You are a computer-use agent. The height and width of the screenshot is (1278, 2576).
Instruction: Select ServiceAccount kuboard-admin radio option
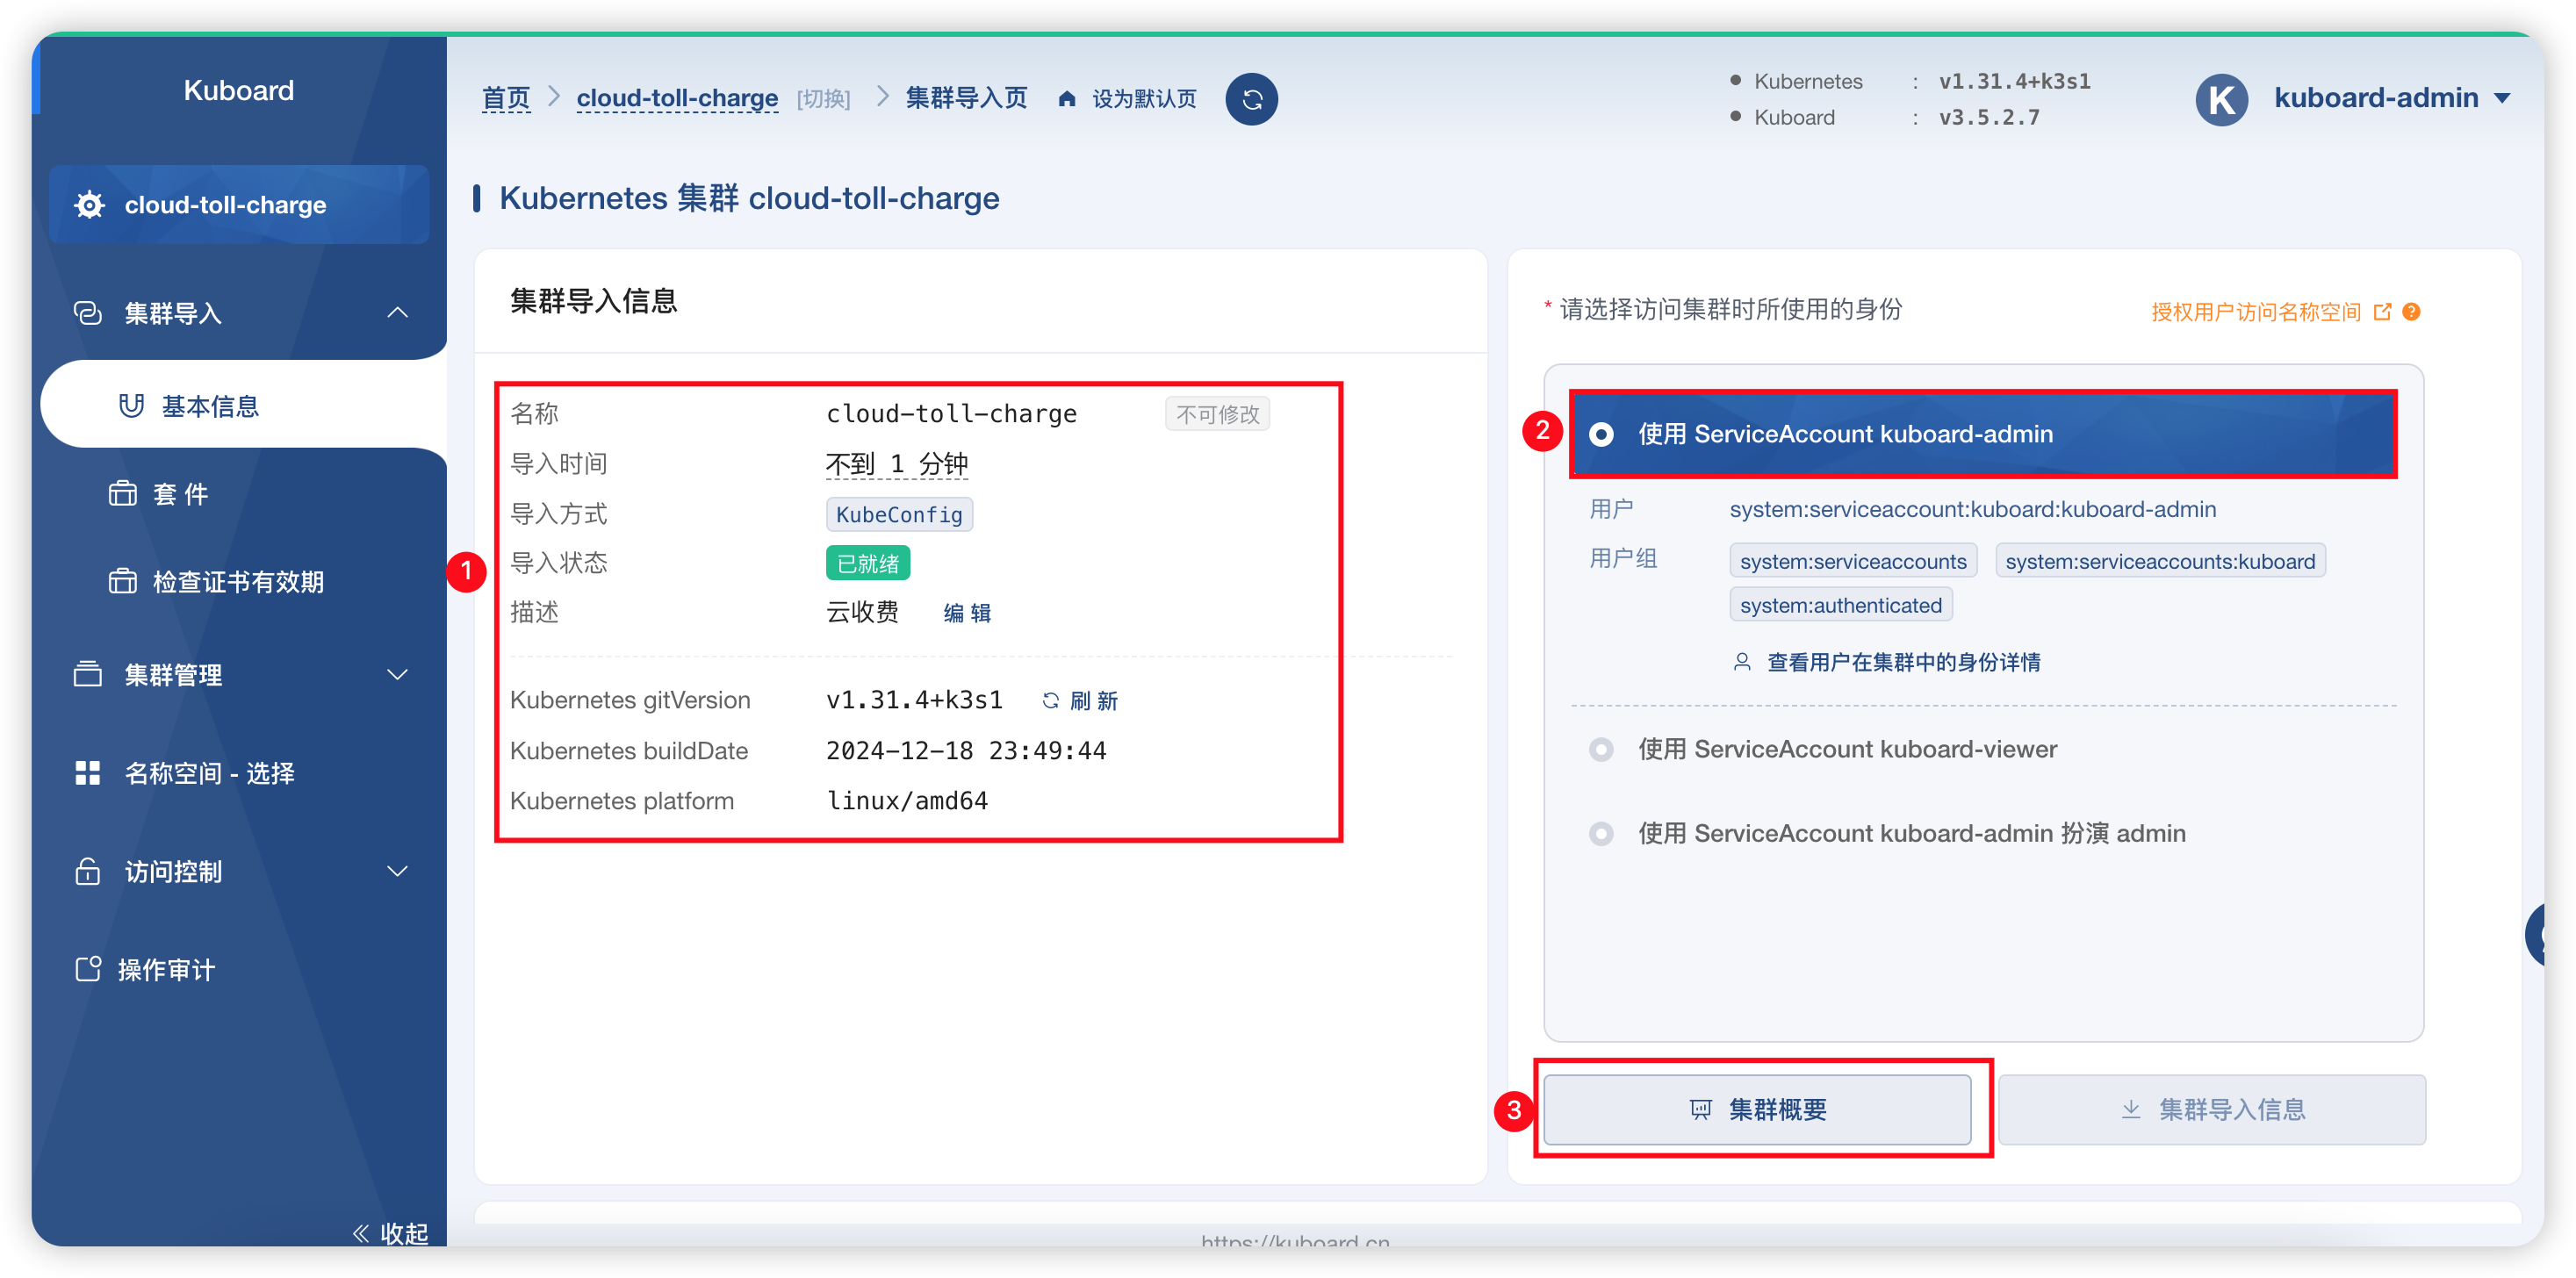coord(1601,434)
